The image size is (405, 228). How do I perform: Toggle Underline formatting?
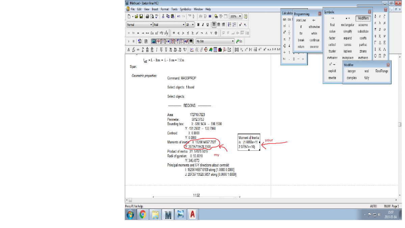point(208,25)
